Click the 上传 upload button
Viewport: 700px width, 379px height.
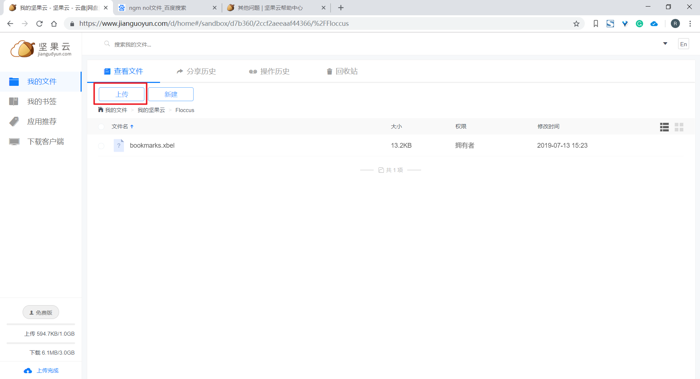[x=121, y=94]
